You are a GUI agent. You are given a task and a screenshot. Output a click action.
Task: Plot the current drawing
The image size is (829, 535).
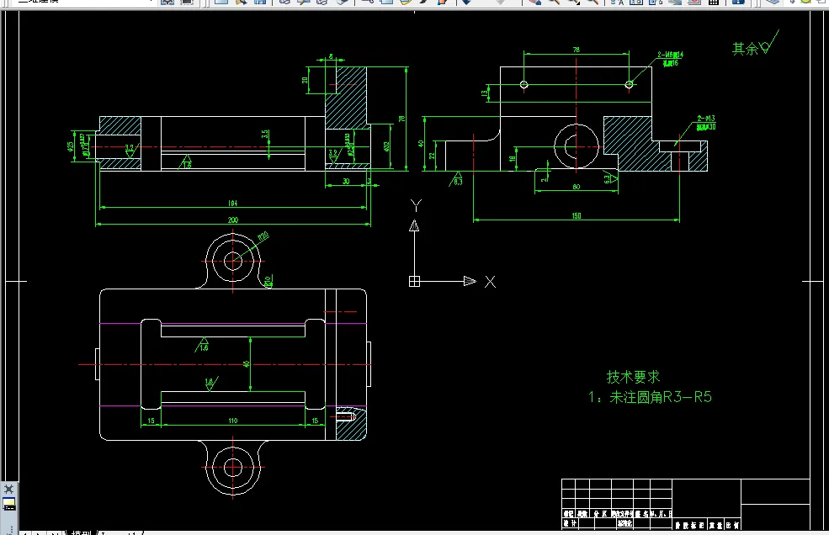point(284,3)
